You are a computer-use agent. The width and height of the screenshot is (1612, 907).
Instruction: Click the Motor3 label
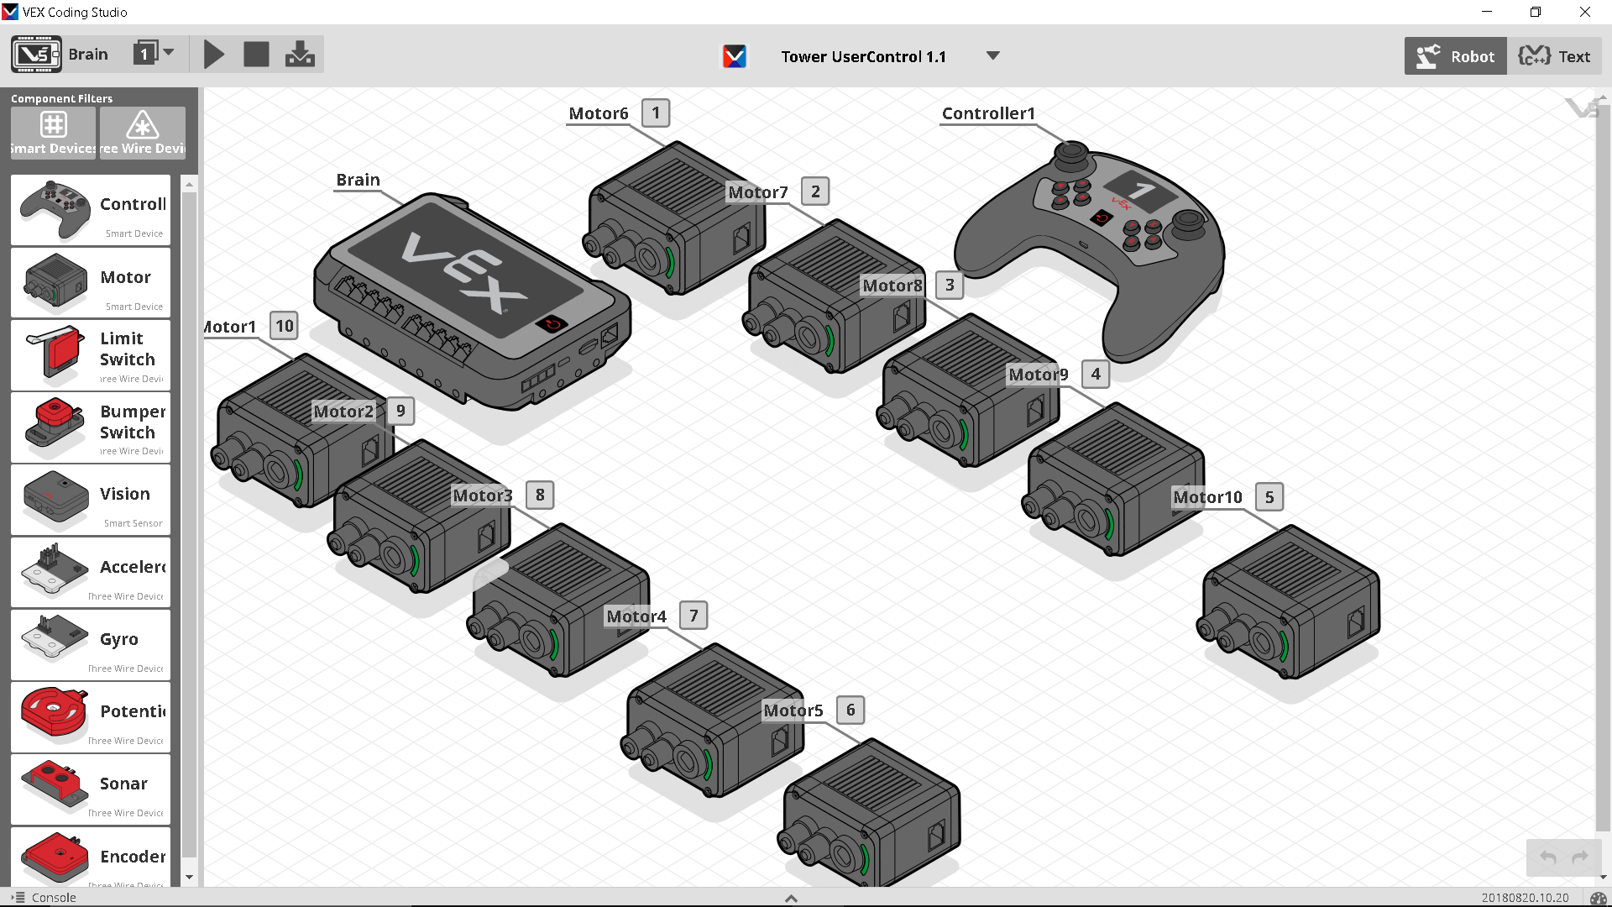483,495
